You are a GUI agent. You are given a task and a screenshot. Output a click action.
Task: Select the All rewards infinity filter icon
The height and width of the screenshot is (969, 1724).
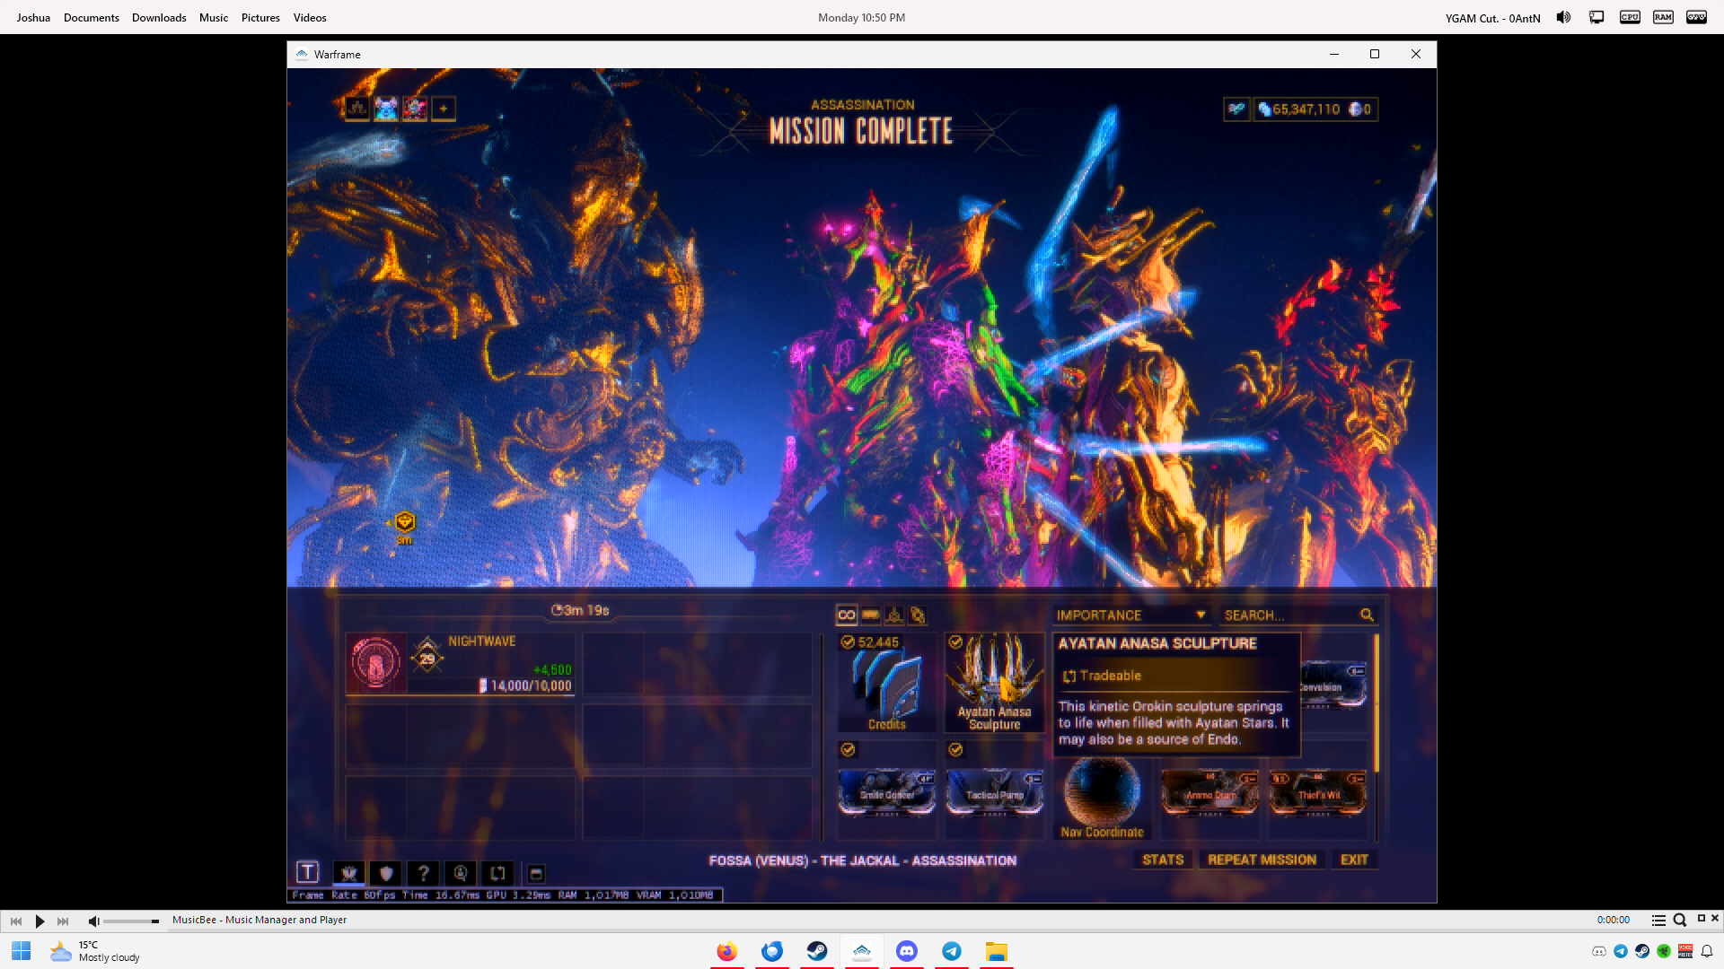point(846,615)
